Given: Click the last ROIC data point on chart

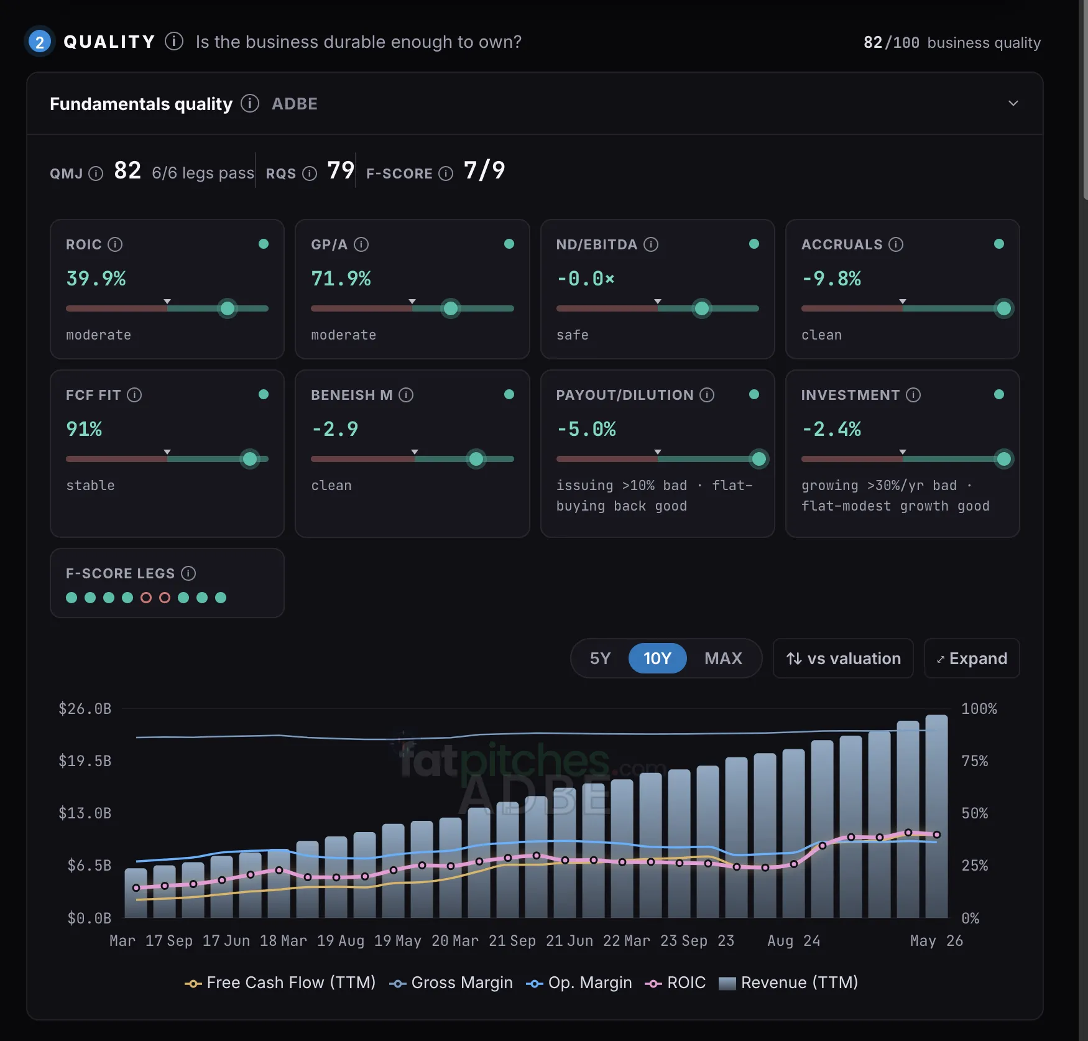Looking at the screenshot, I should [936, 835].
